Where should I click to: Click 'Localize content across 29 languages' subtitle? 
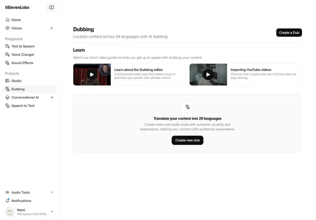(121, 37)
